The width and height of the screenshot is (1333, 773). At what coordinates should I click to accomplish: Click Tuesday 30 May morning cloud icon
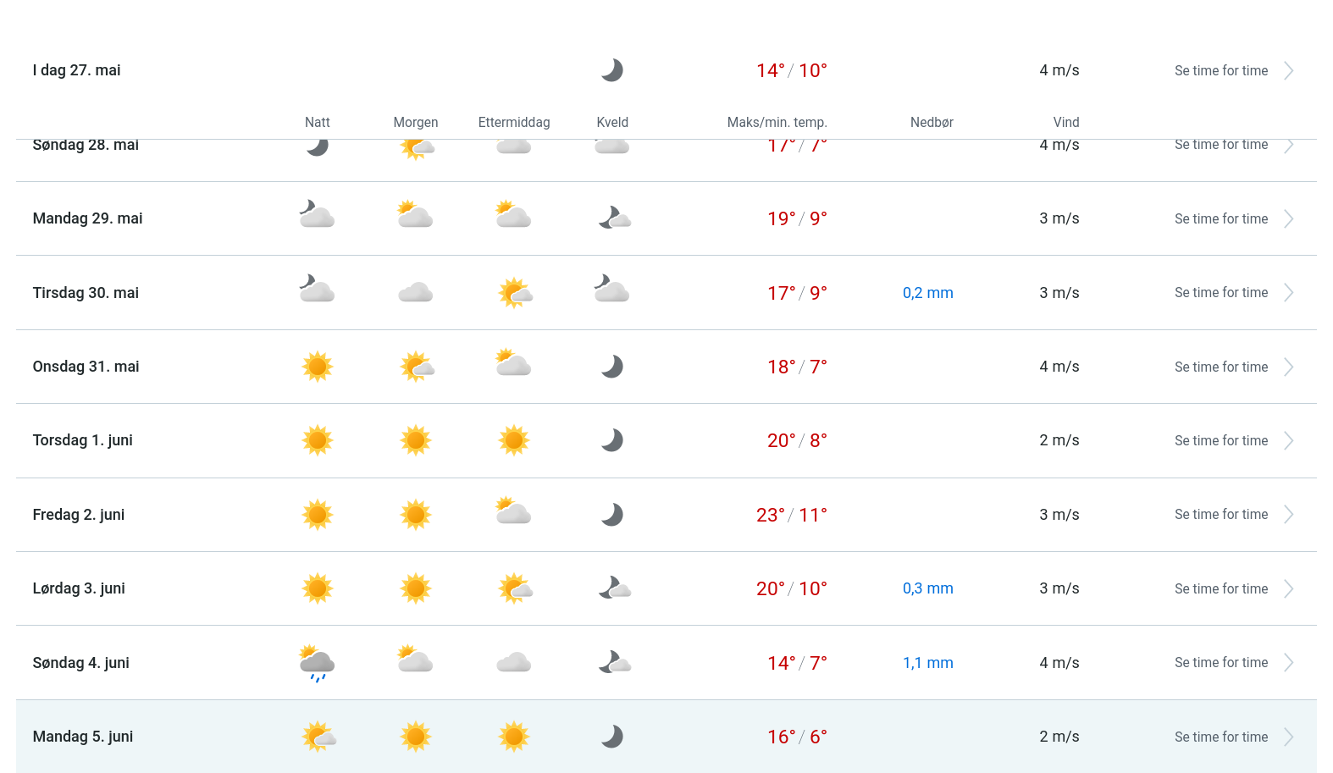tap(416, 293)
